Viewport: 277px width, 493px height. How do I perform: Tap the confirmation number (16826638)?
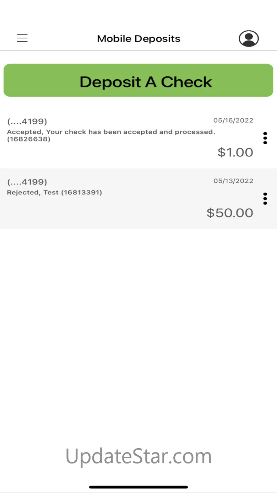[x=29, y=139]
